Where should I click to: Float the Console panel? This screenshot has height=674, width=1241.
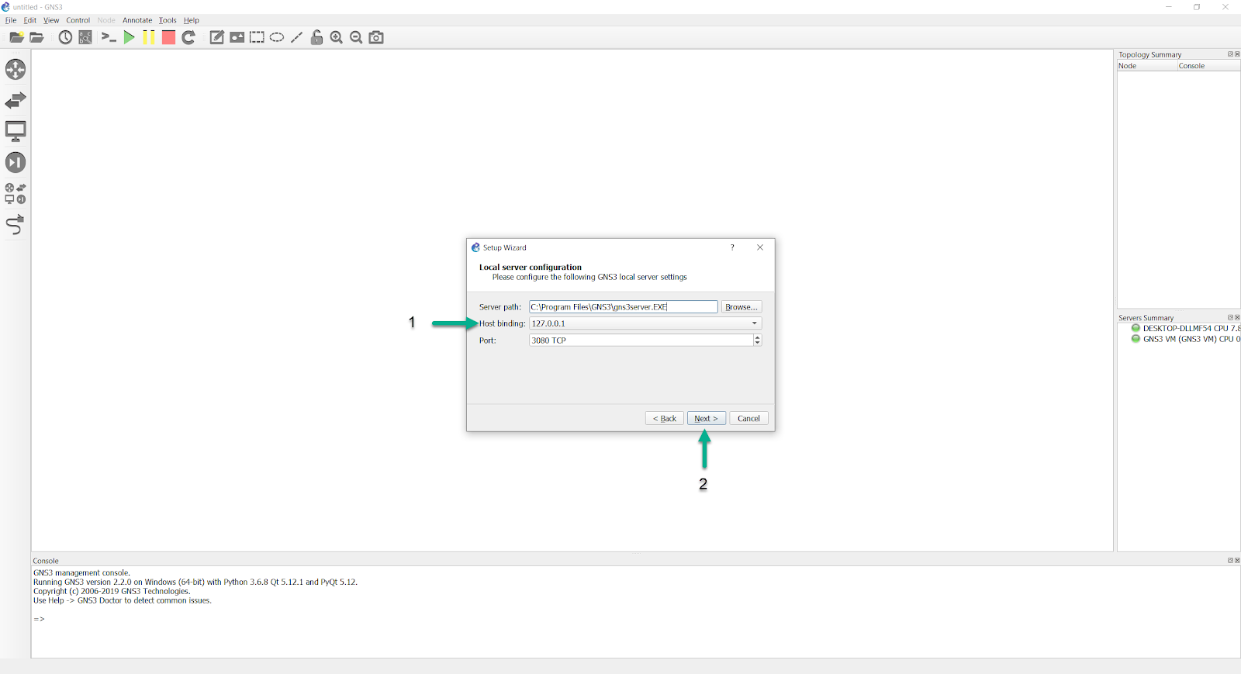(x=1230, y=560)
